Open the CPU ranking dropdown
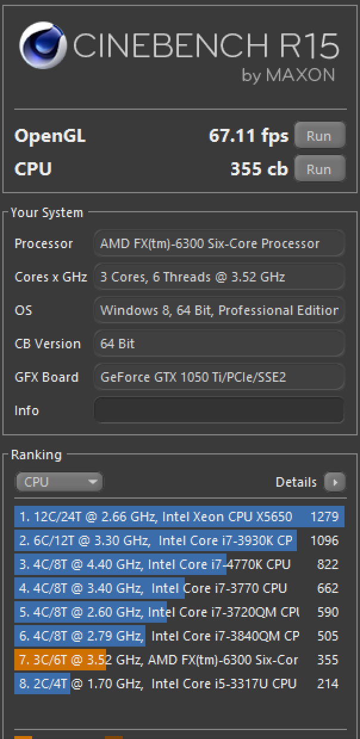 (59, 482)
